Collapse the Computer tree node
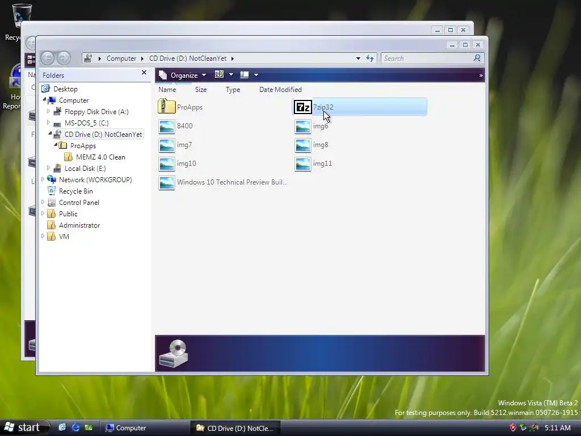 pyautogui.click(x=44, y=99)
